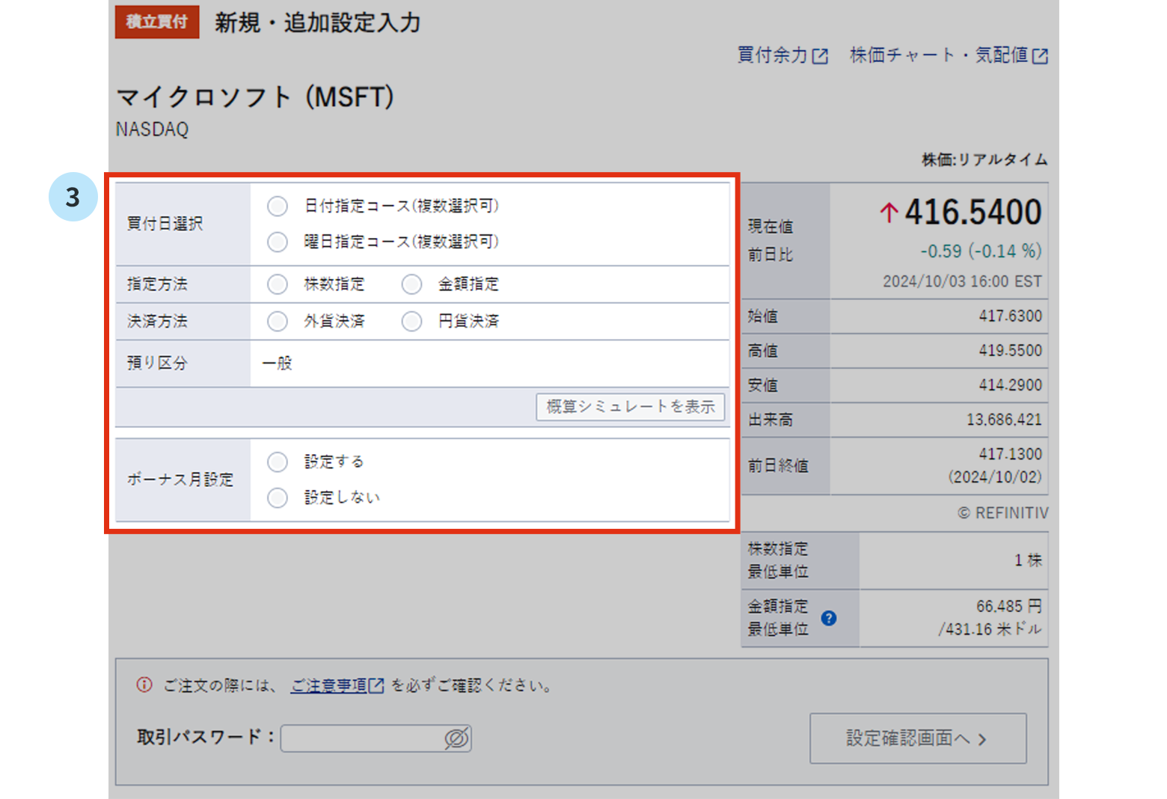Select 外貨決済 settlement option
The height and width of the screenshot is (799, 1167).
click(278, 321)
